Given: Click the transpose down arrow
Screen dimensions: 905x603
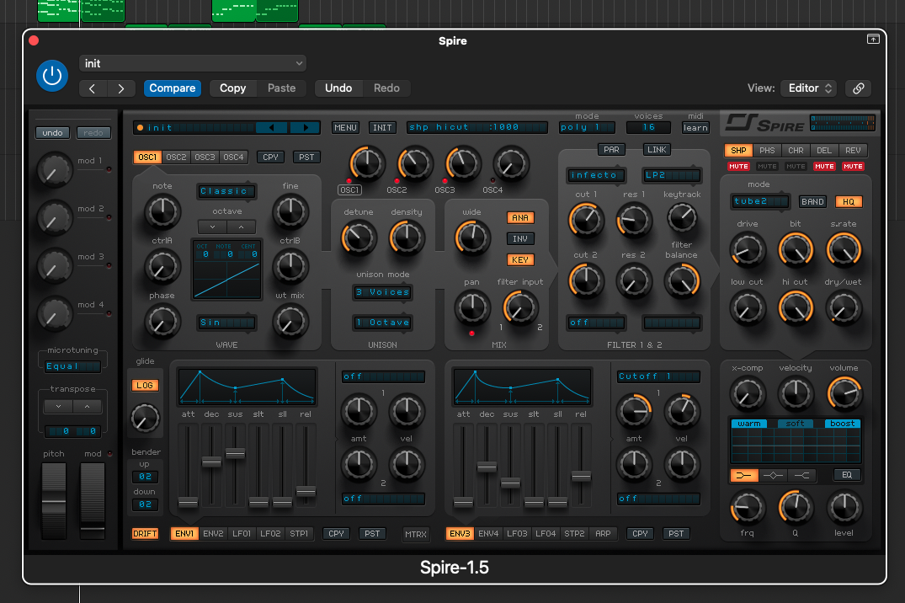Looking at the screenshot, I should [x=58, y=407].
